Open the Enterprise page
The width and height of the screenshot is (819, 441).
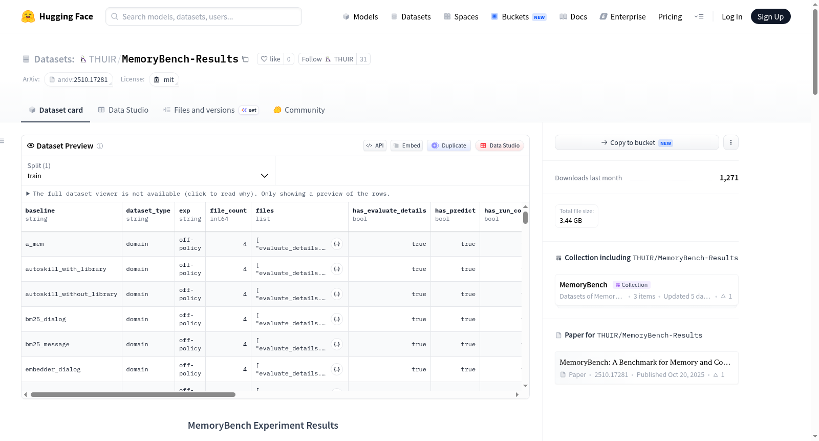click(622, 16)
